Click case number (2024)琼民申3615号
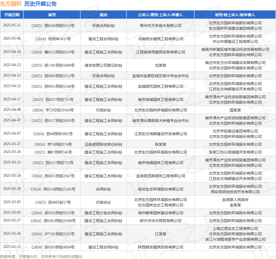 [53, 39]
